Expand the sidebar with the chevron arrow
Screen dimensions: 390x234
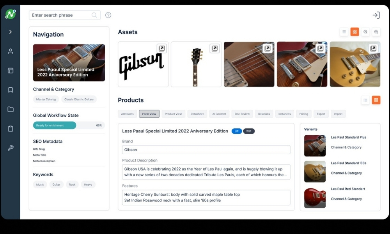point(11,32)
